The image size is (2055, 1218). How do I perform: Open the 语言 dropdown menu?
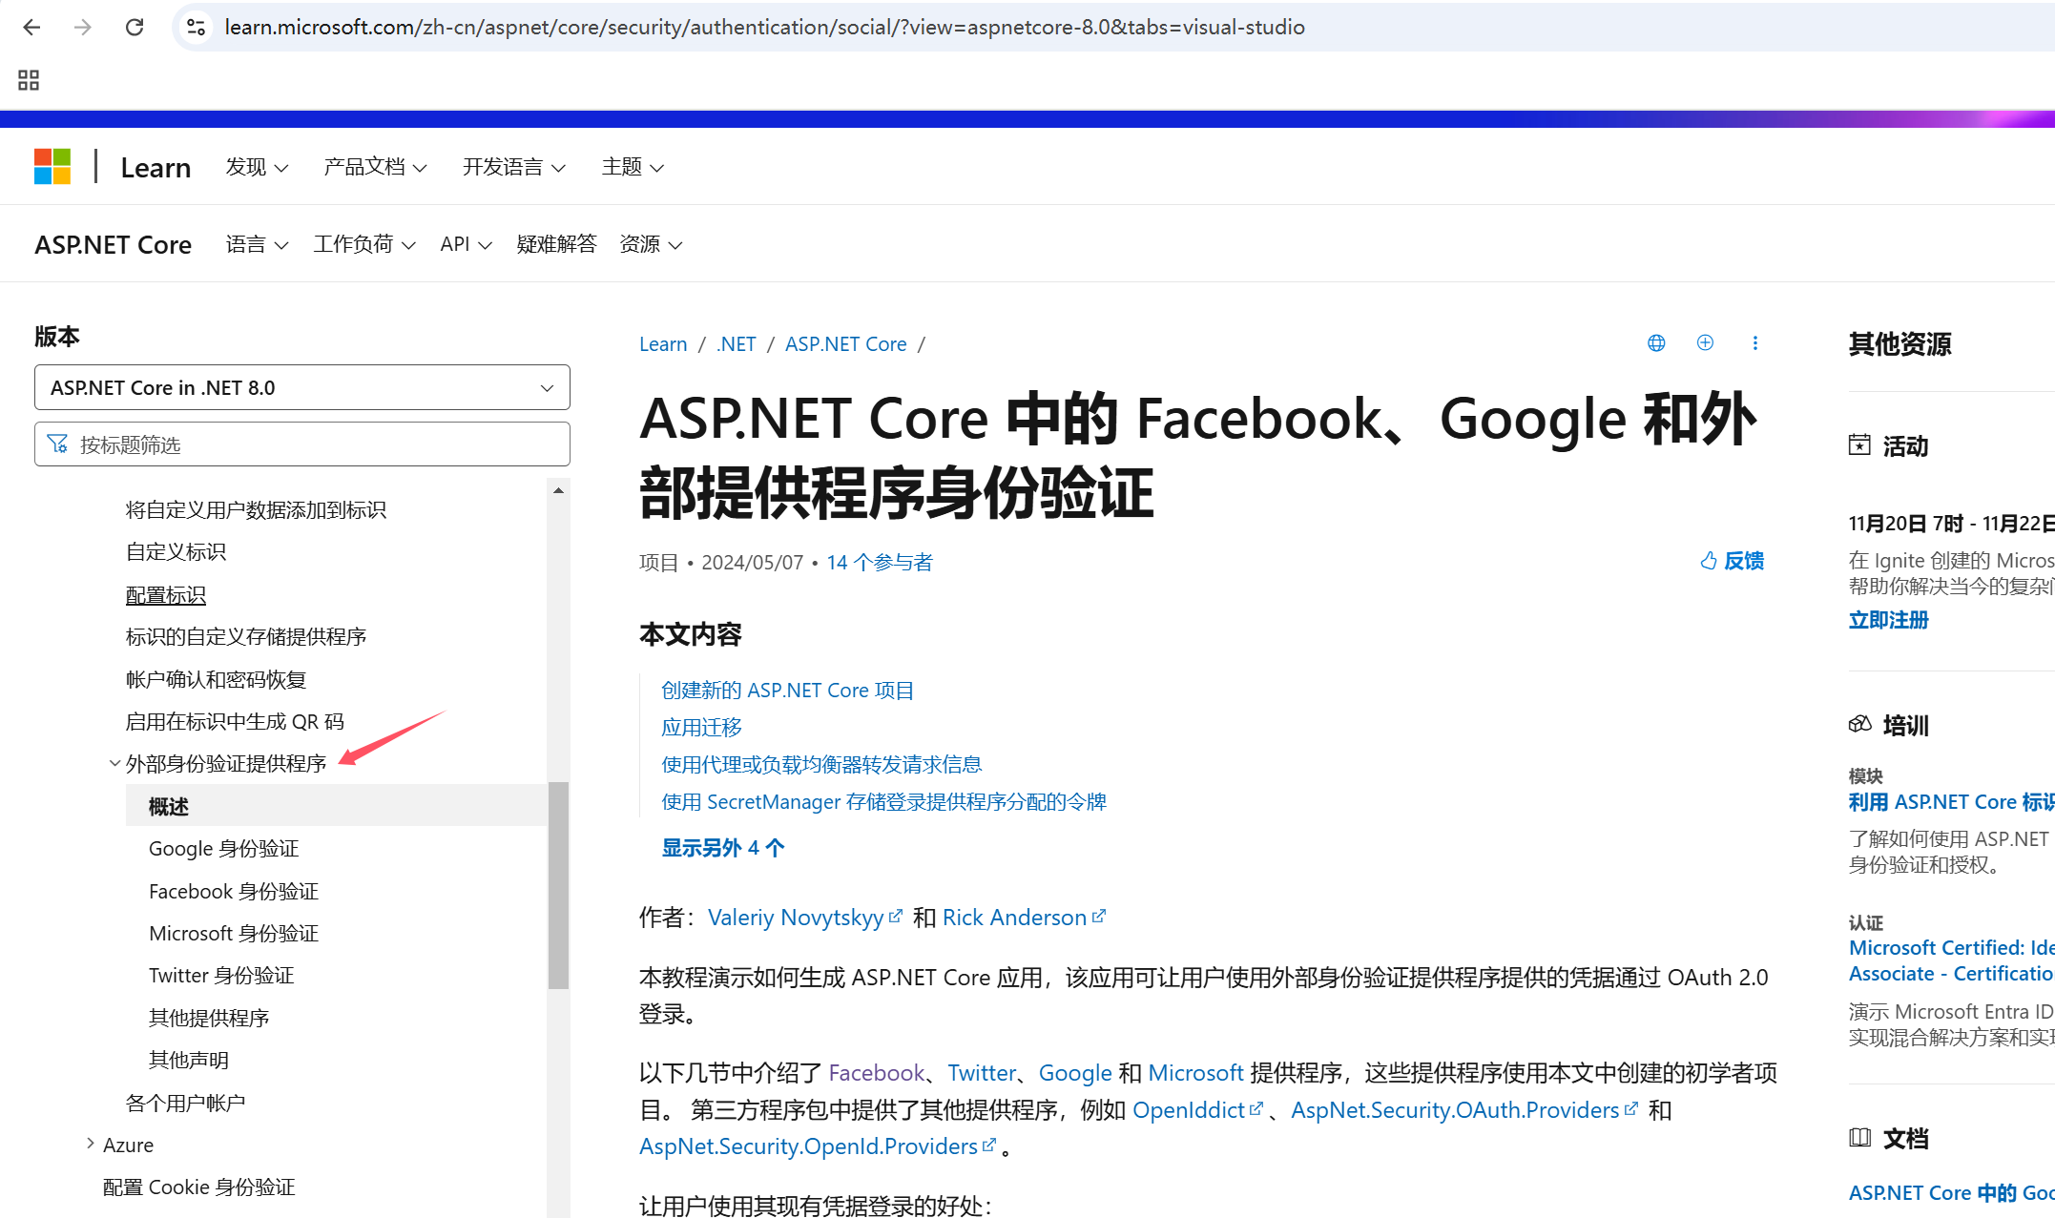257,244
